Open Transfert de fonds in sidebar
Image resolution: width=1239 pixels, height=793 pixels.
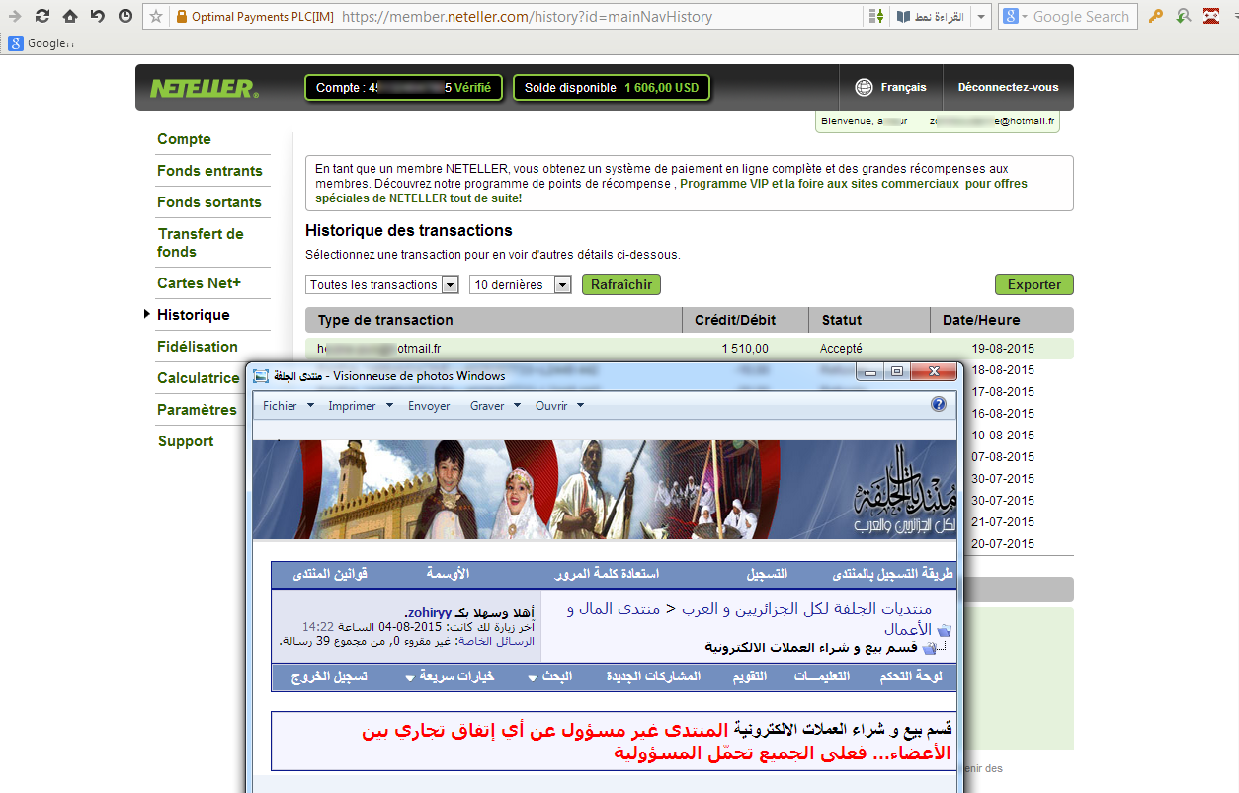201,243
